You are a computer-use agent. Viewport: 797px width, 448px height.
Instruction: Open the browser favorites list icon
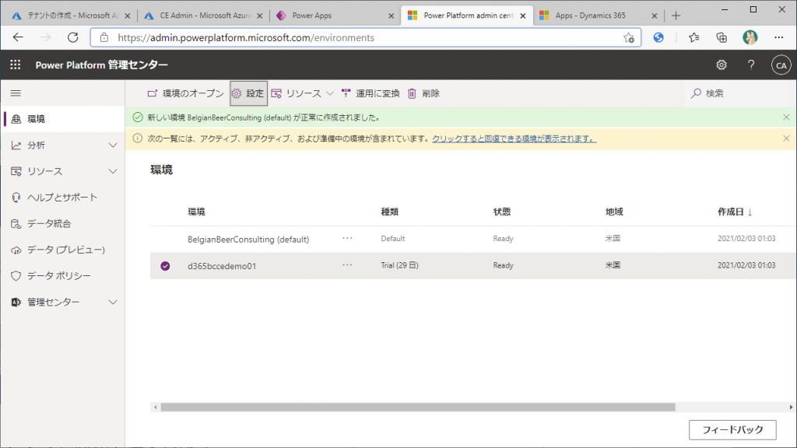click(x=693, y=37)
